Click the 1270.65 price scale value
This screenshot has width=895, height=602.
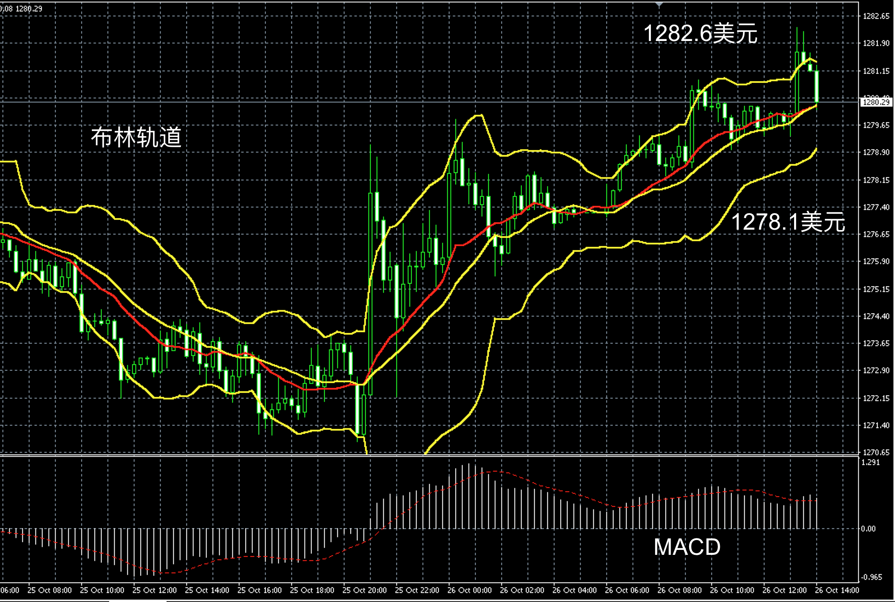coord(876,452)
